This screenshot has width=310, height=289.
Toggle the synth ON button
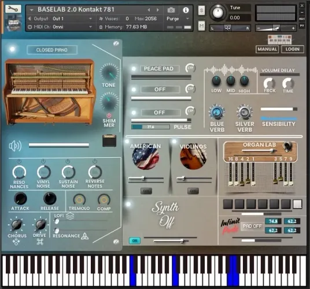pos(135,240)
